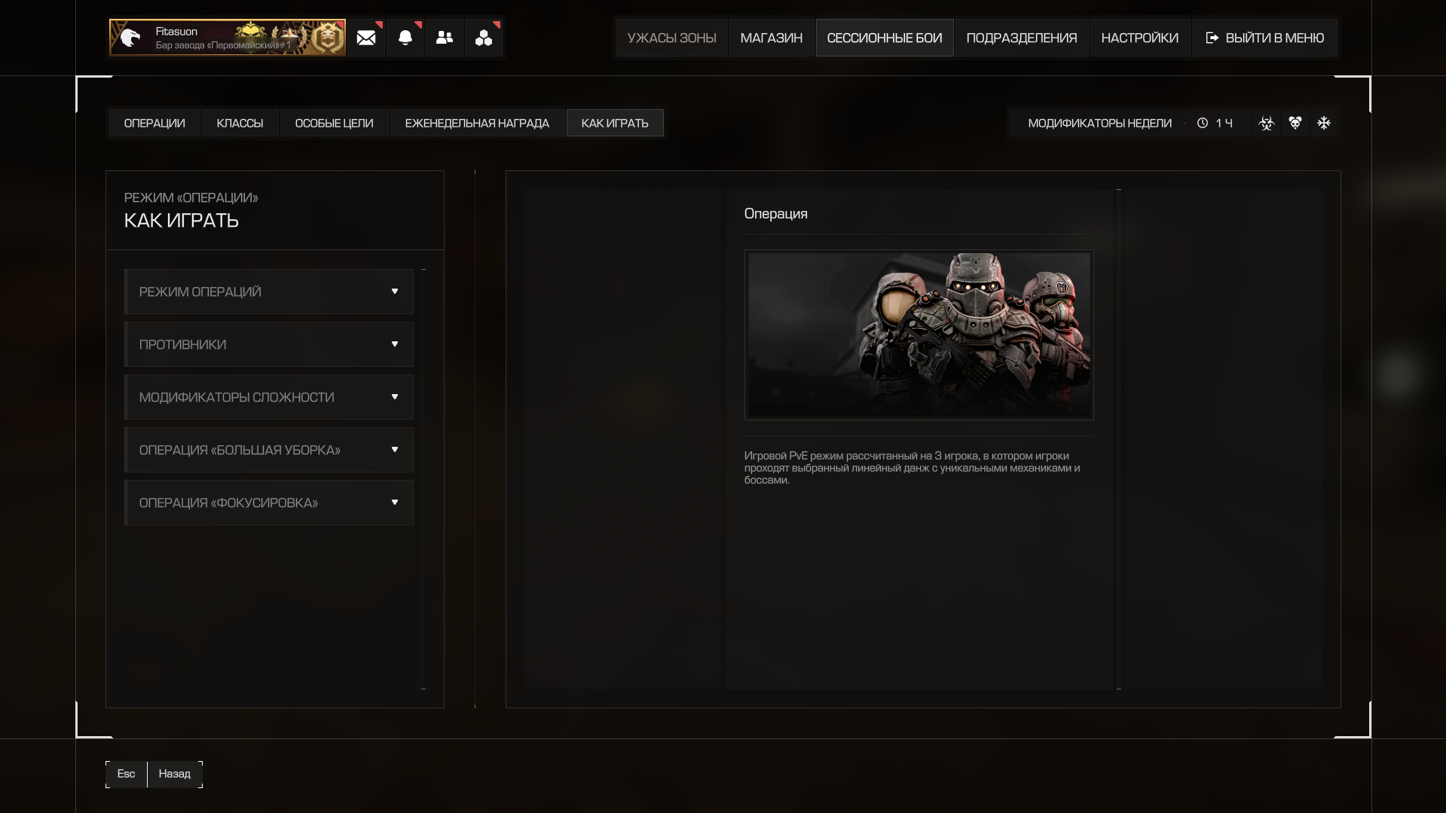Expand the «Противники» section
Viewport: 1446px width, 813px height.
pyautogui.click(x=269, y=344)
